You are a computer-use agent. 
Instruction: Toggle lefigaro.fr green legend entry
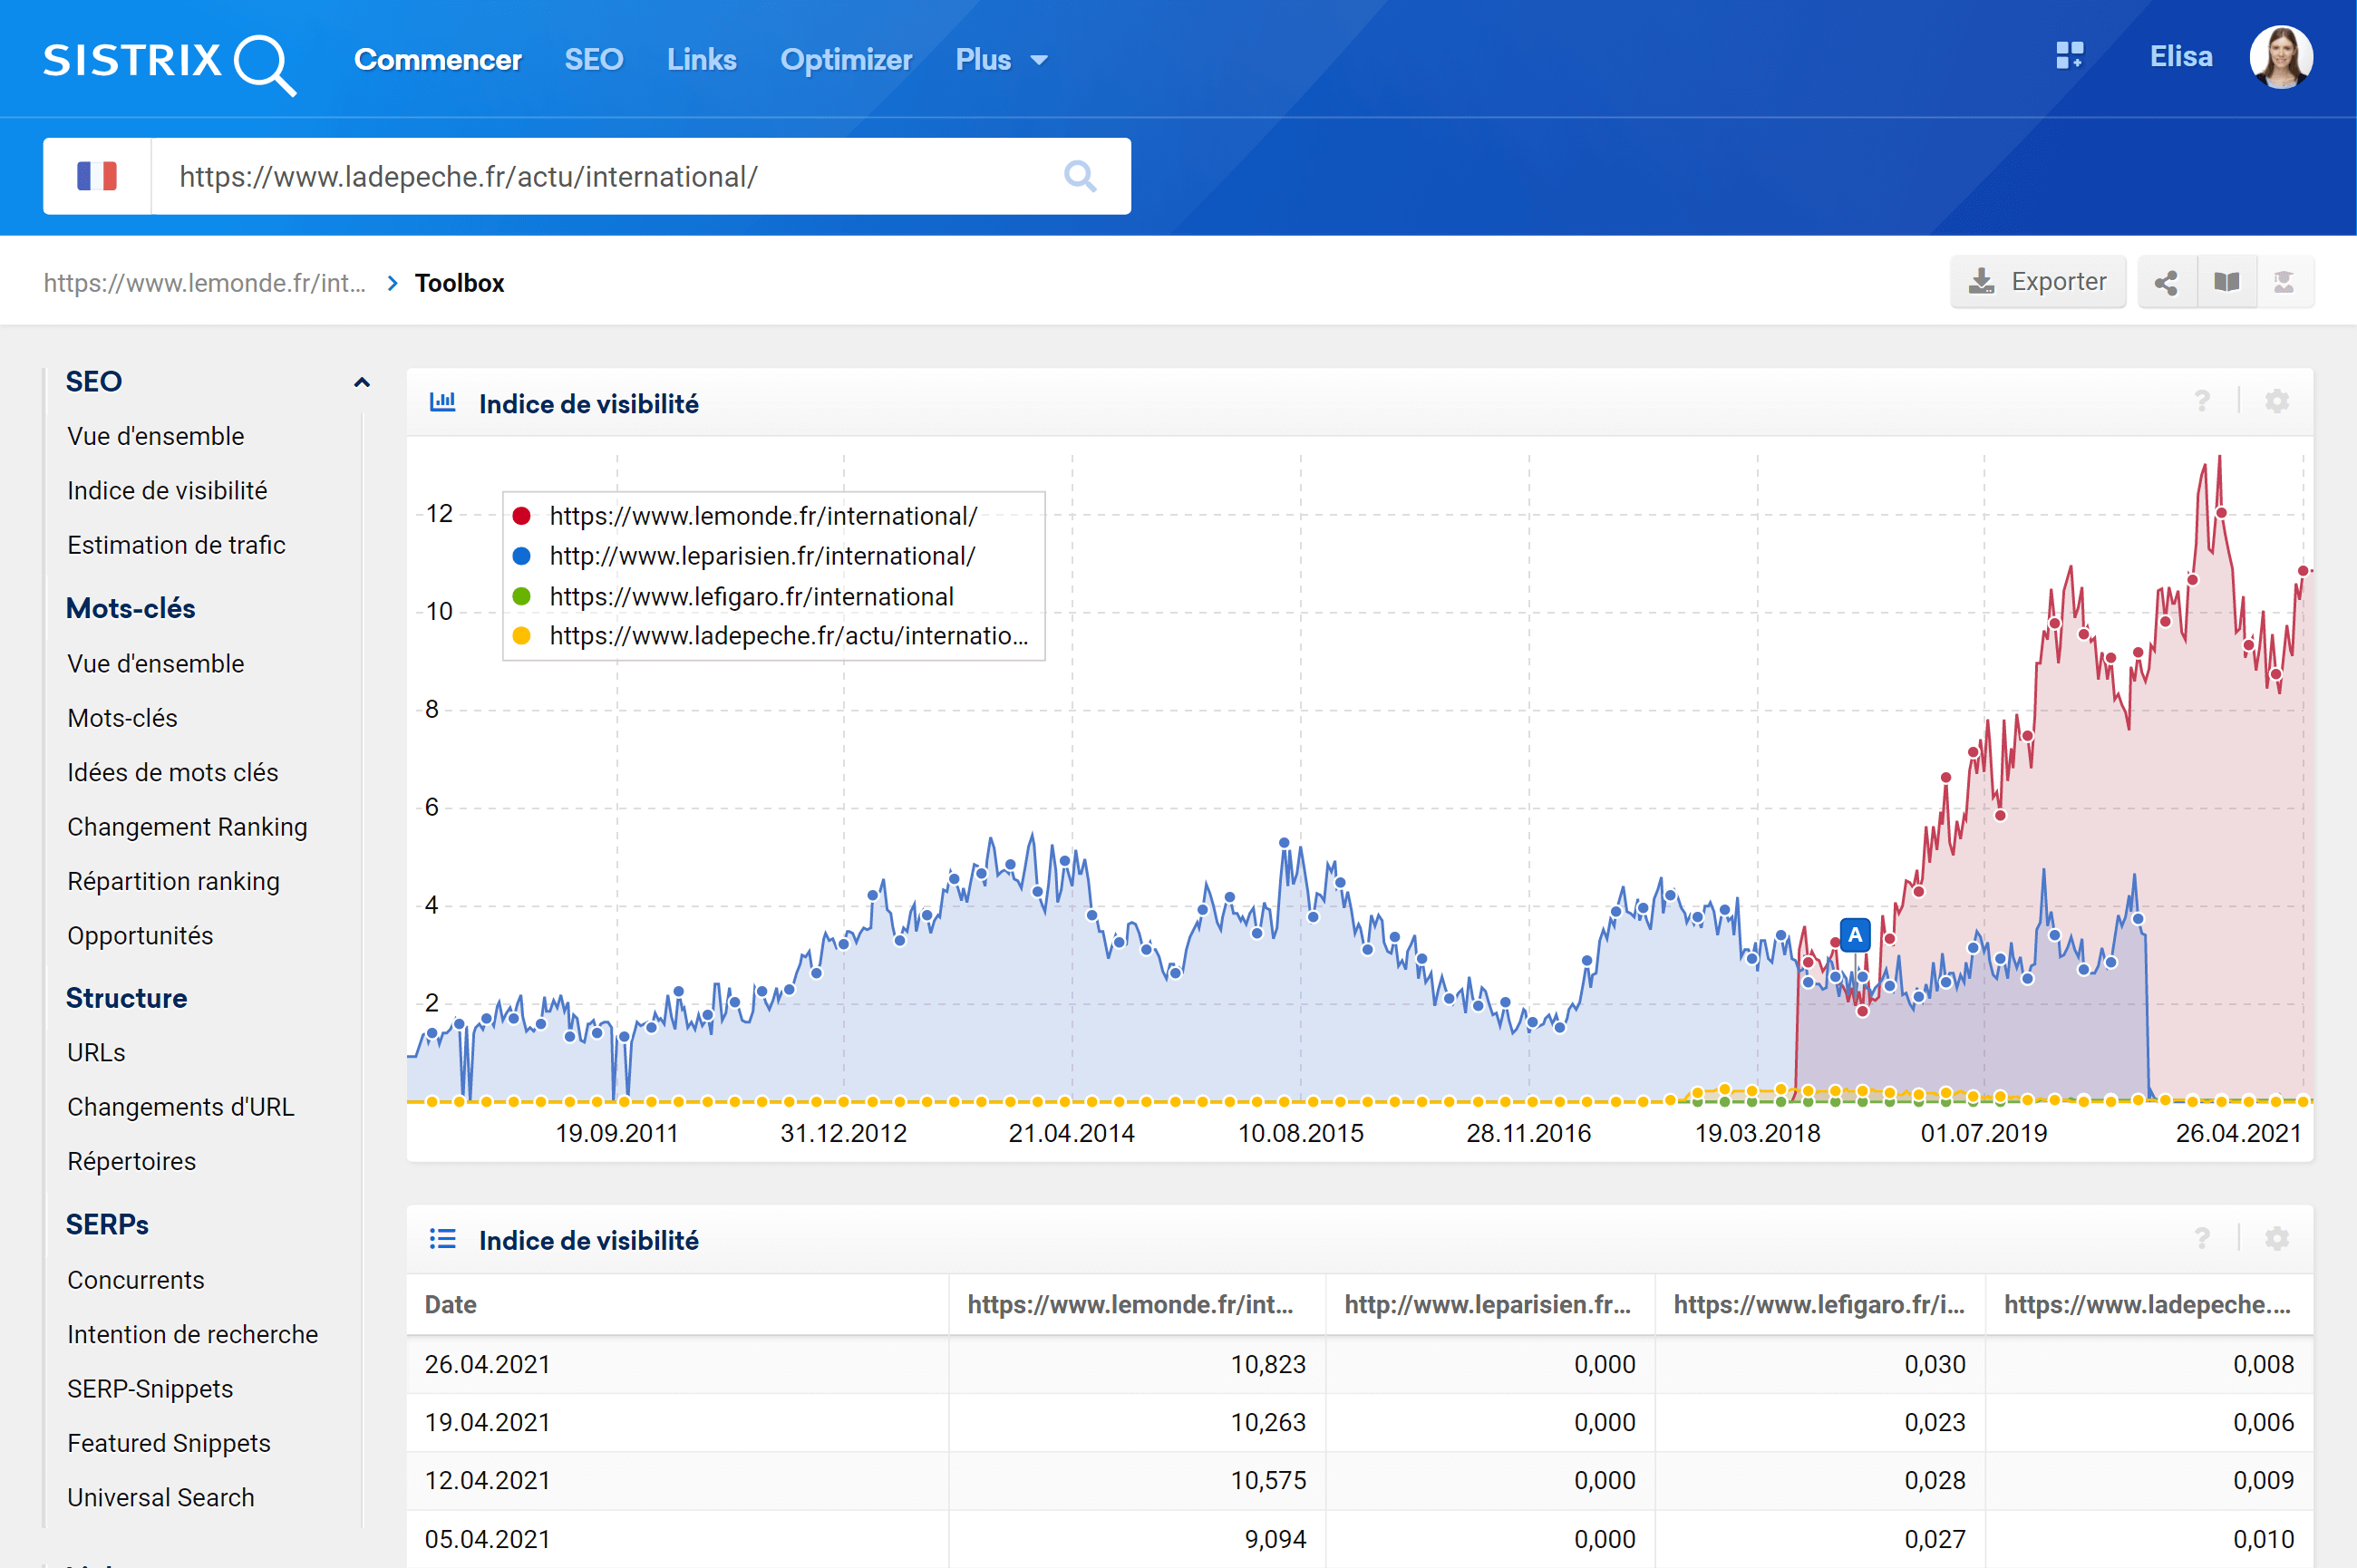(733, 597)
